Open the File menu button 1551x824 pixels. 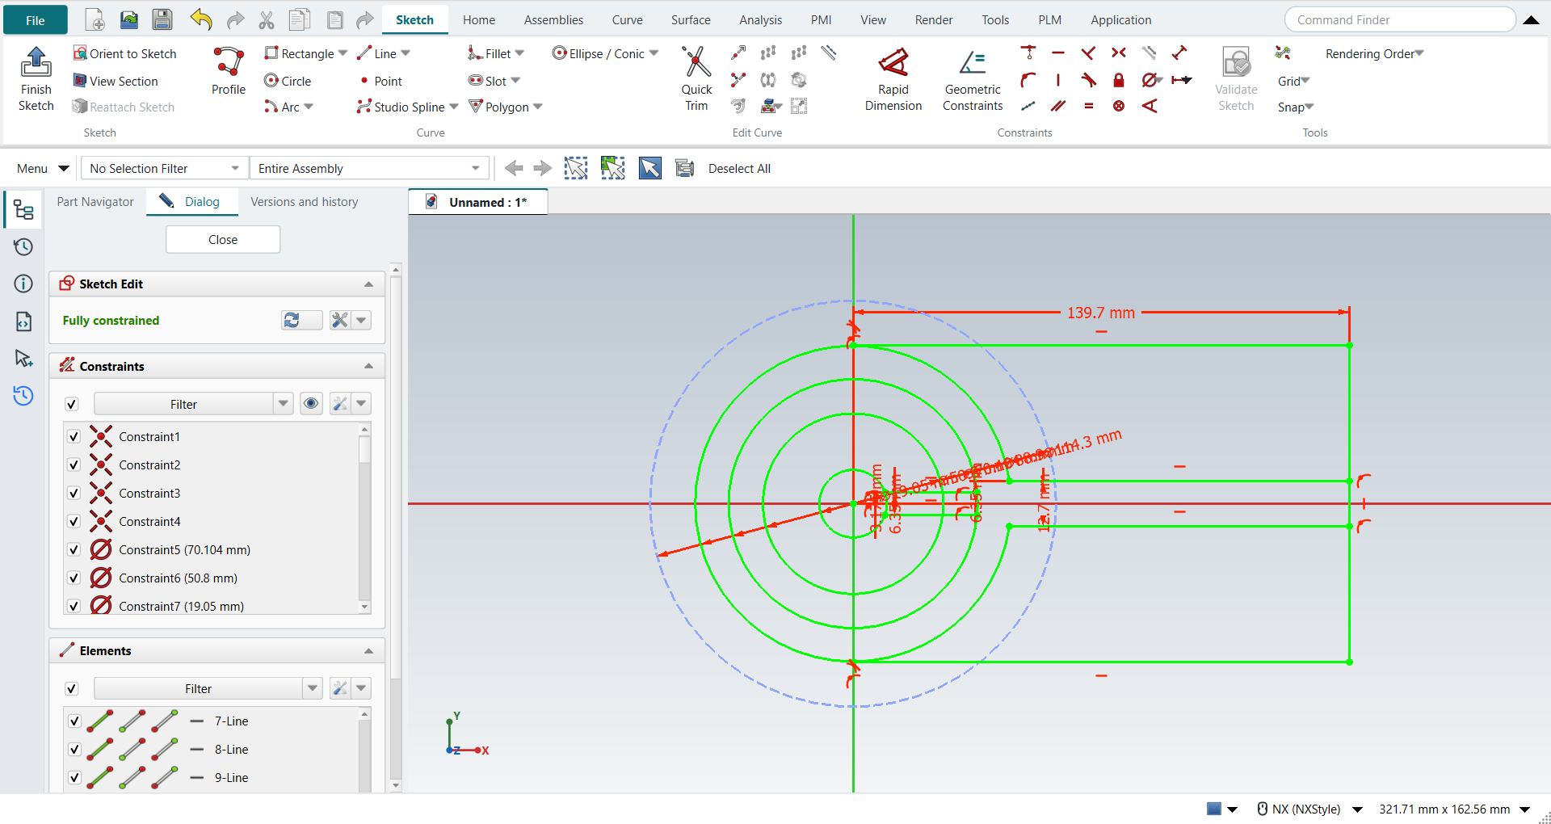point(36,20)
